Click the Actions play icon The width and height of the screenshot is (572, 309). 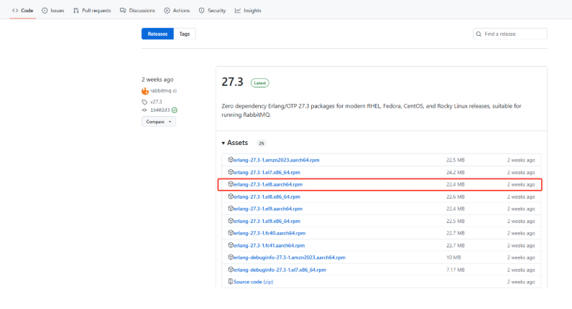point(167,11)
